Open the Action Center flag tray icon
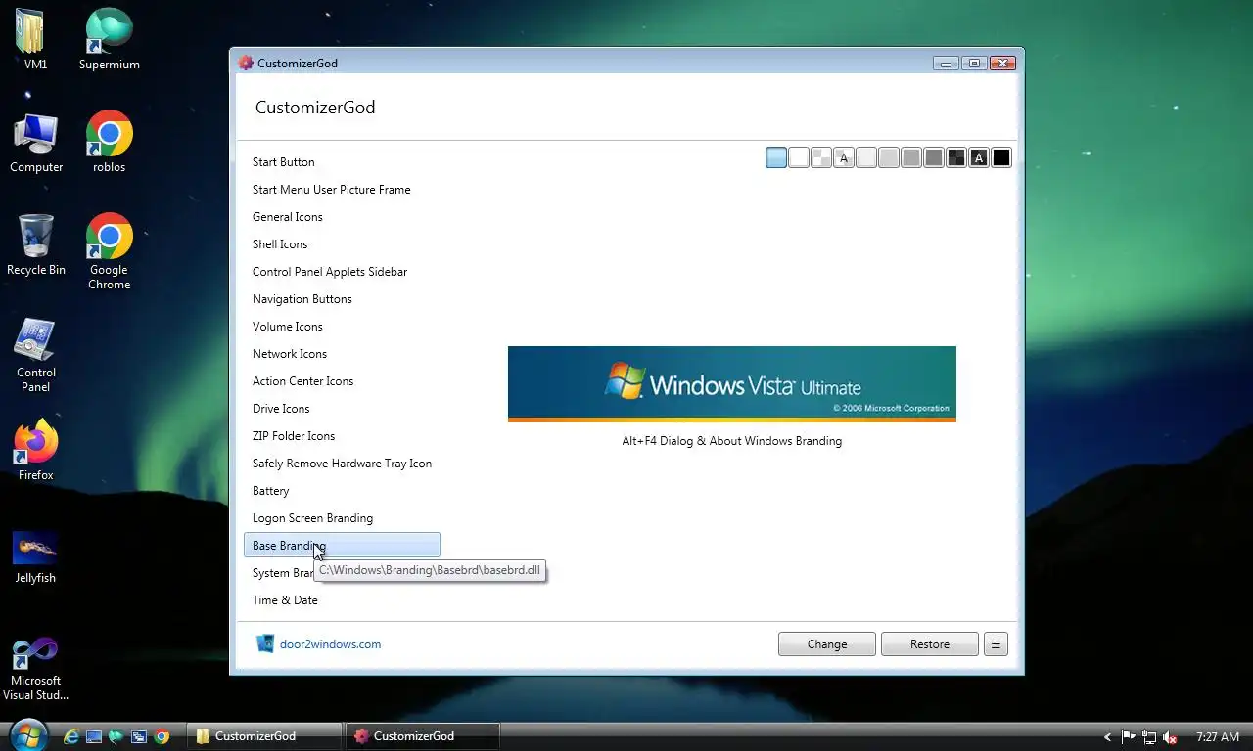 tap(1129, 737)
